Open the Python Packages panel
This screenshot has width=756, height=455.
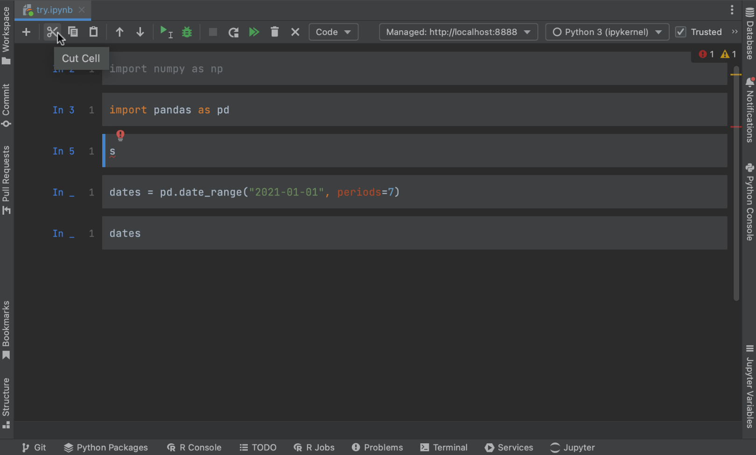click(106, 448)
